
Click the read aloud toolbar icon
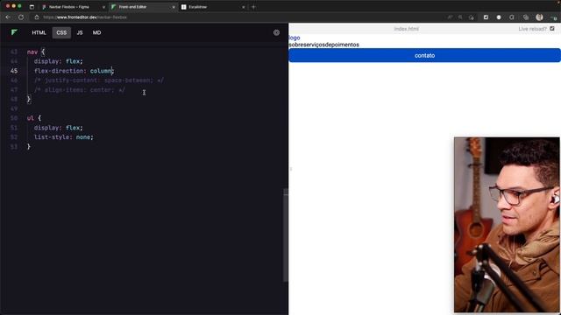tap(450, 17)
